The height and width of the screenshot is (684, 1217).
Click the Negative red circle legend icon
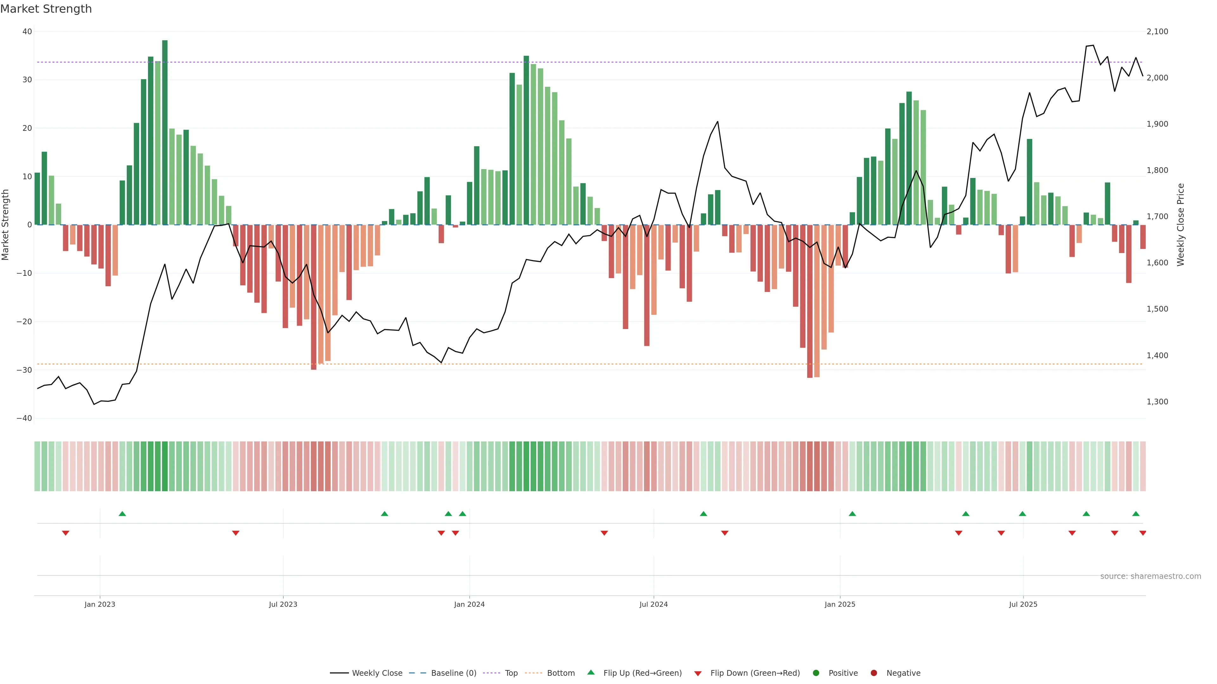click(x=873, y=673)
